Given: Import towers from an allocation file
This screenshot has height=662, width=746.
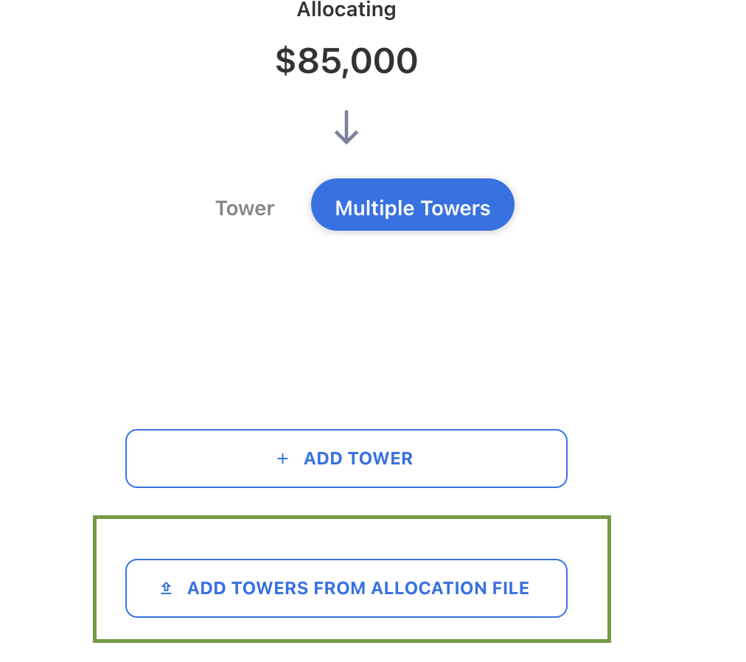Looking at the screenshot, I should click(346, 588).
